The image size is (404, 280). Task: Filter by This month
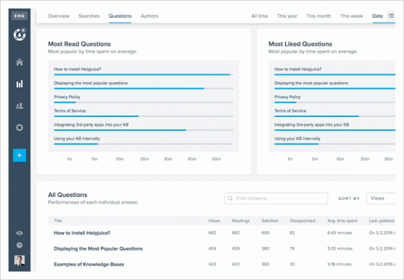pos(319,15)
